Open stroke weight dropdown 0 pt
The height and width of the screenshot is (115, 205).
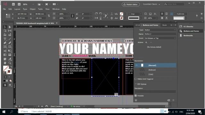pos(140,14)
